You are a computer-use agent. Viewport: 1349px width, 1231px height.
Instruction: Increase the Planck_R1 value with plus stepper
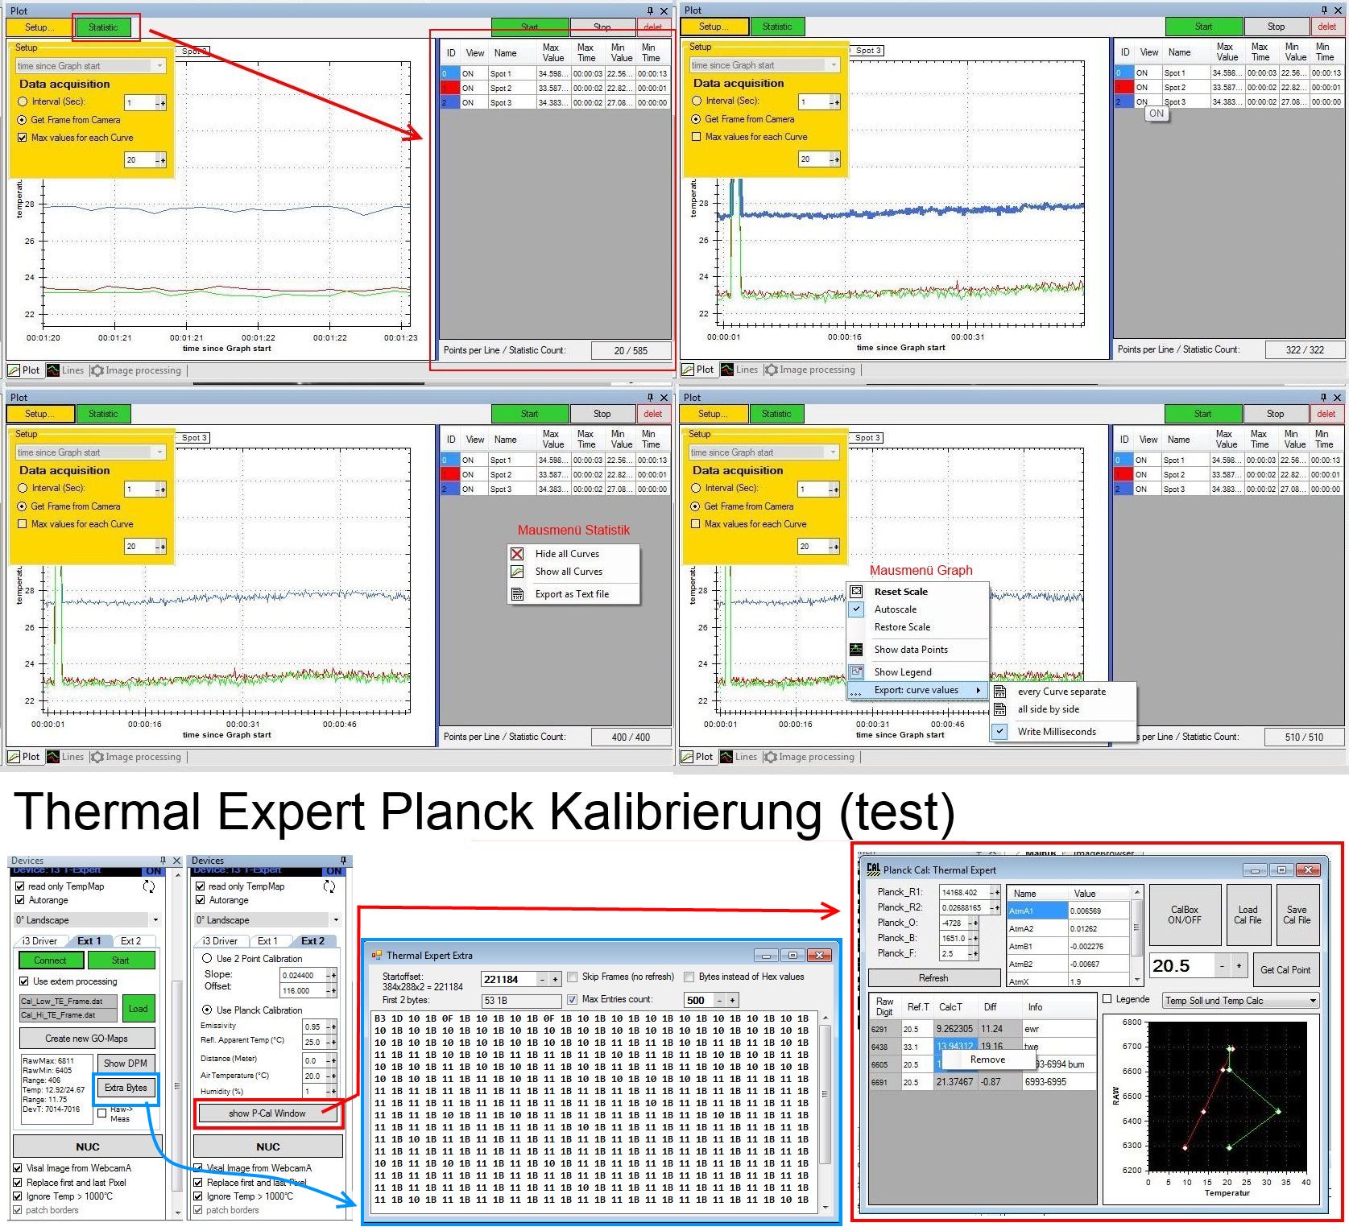(x=998, y=893)
